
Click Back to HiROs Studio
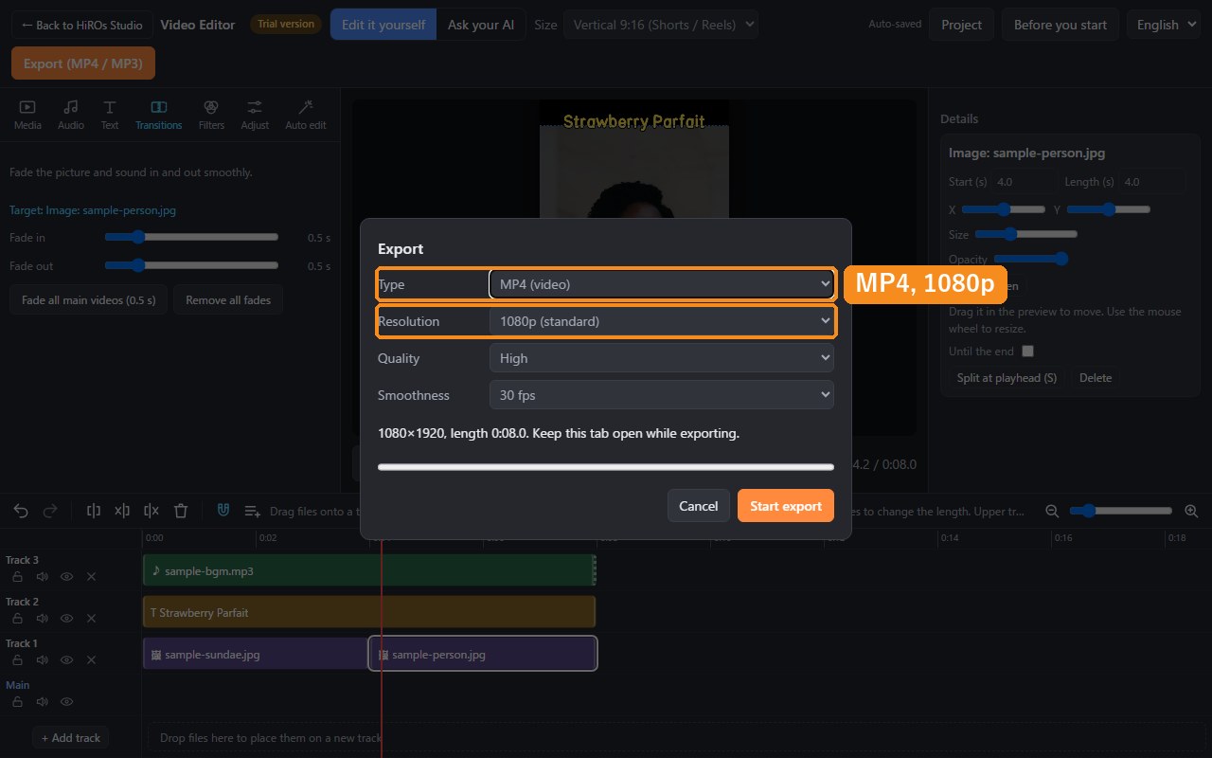pyautogui.click(x=81, y=25)
